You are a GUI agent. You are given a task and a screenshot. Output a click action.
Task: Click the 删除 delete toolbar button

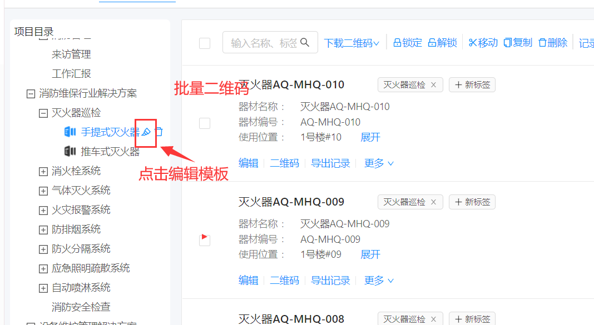click(x=553, y=43)
